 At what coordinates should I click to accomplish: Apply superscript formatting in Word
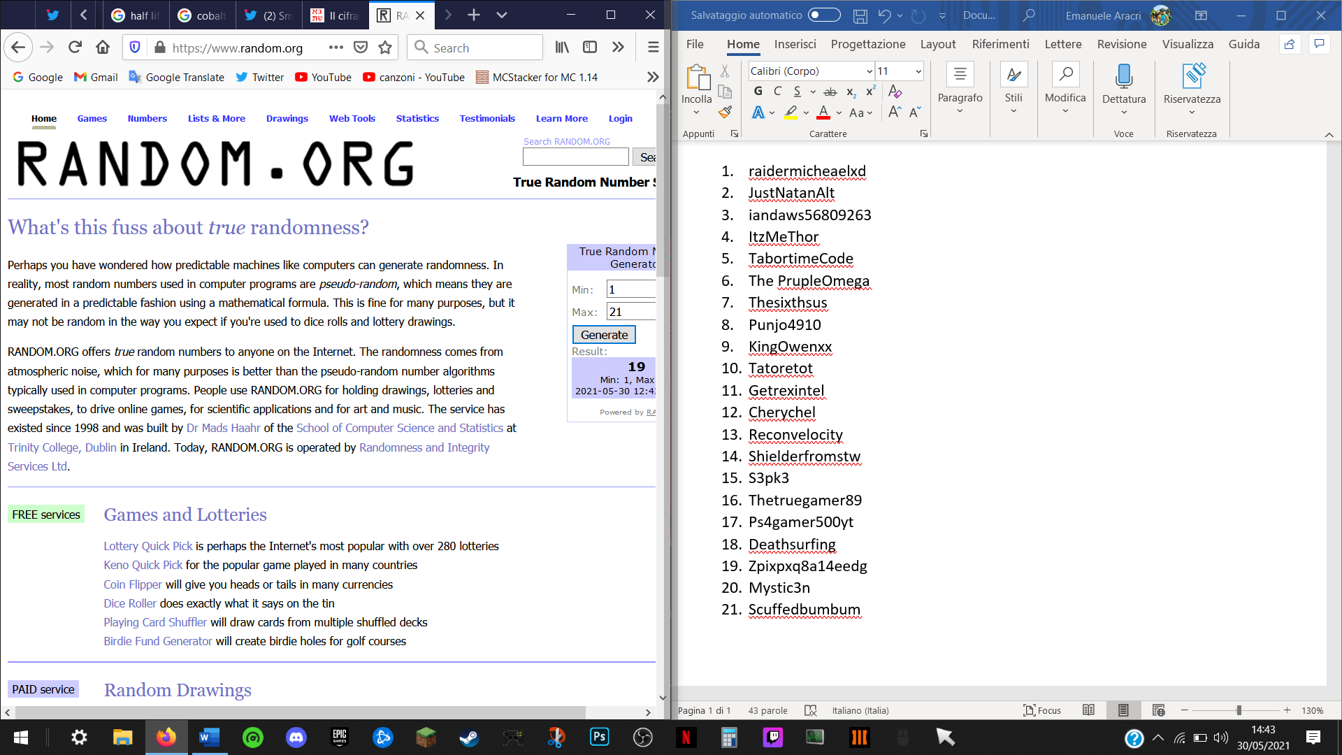point(871,92)
